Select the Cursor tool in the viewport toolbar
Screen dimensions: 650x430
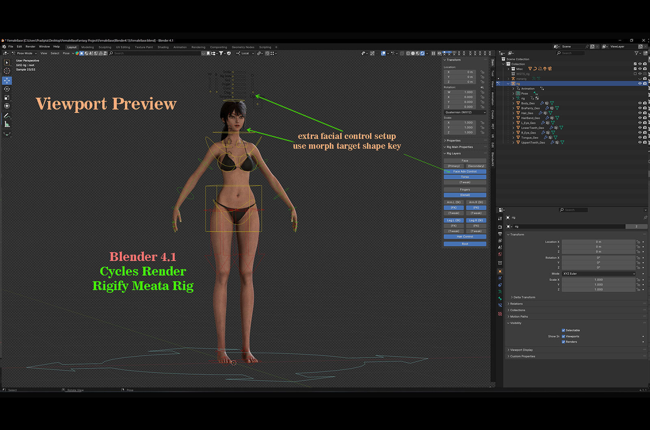pos(7,71)
